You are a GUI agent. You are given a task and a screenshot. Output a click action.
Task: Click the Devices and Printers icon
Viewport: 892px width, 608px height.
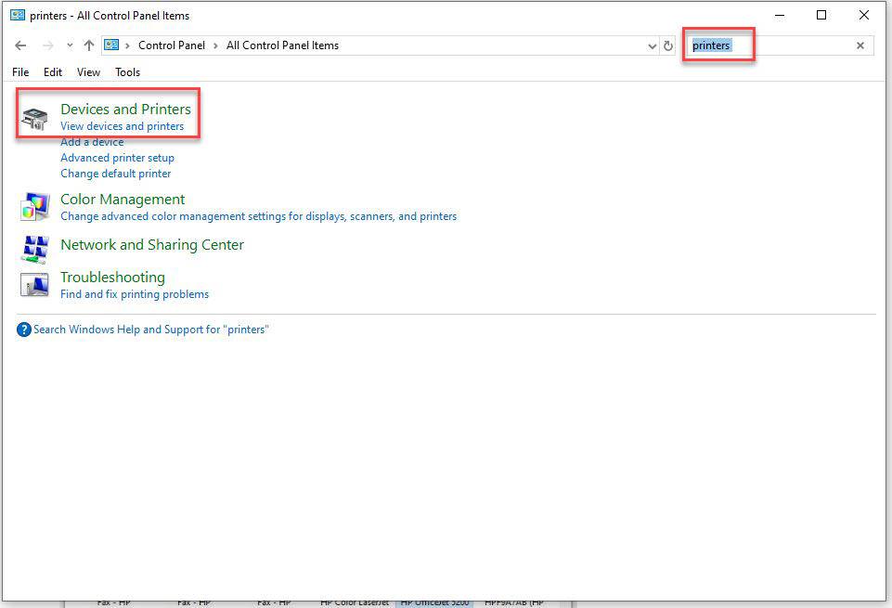pos(34,118)
